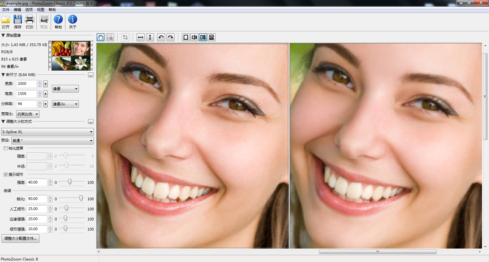Open the 关于 about info icon
The width and height of the screenshot is (489, 262).
point(72,22)
